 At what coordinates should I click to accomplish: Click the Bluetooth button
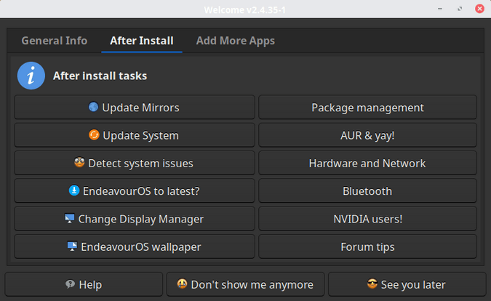tap(367, 191)
